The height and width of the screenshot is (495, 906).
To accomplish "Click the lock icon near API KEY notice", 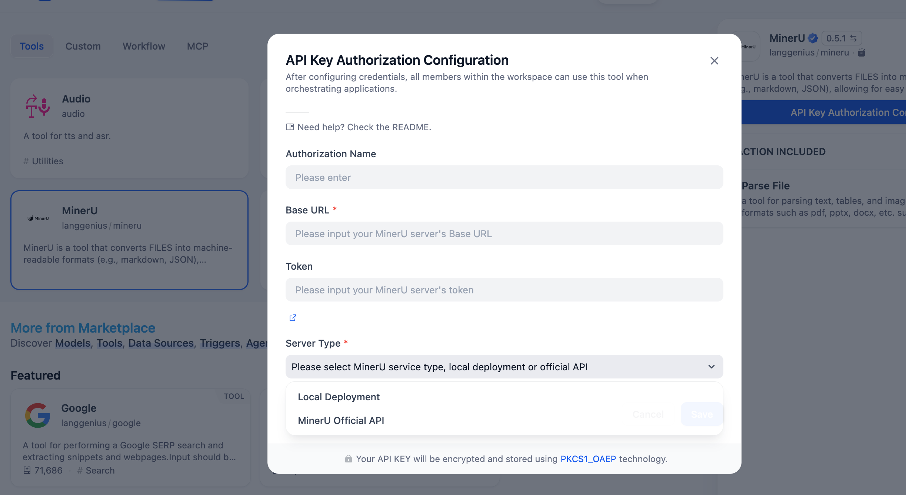I will click(348, 459).
